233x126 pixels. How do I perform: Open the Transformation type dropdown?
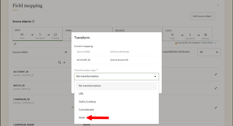(x=116, y=76)
